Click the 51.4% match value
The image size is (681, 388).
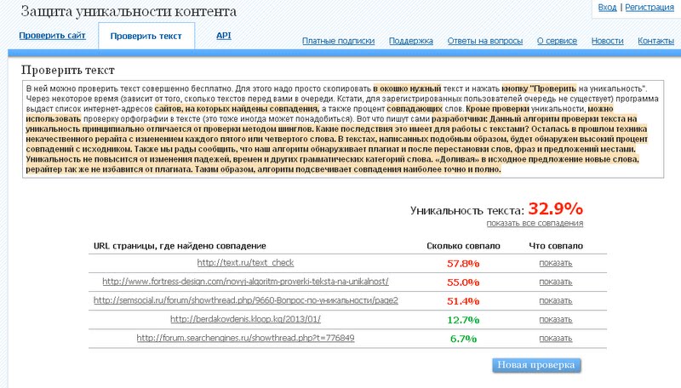[x=463, y=300]
